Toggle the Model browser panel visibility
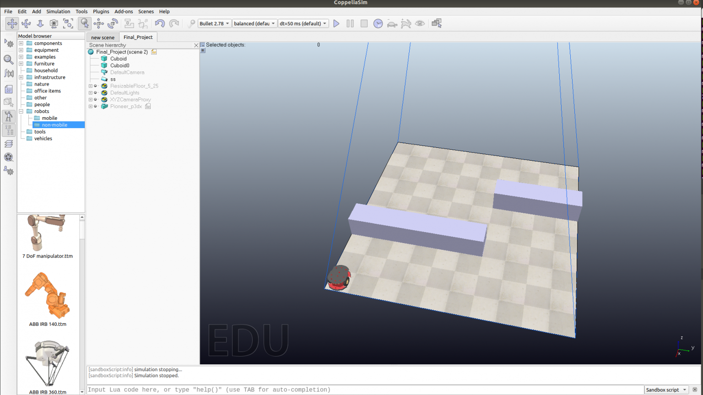The width and height of the screenshot is (703, 395). [9, 116]
